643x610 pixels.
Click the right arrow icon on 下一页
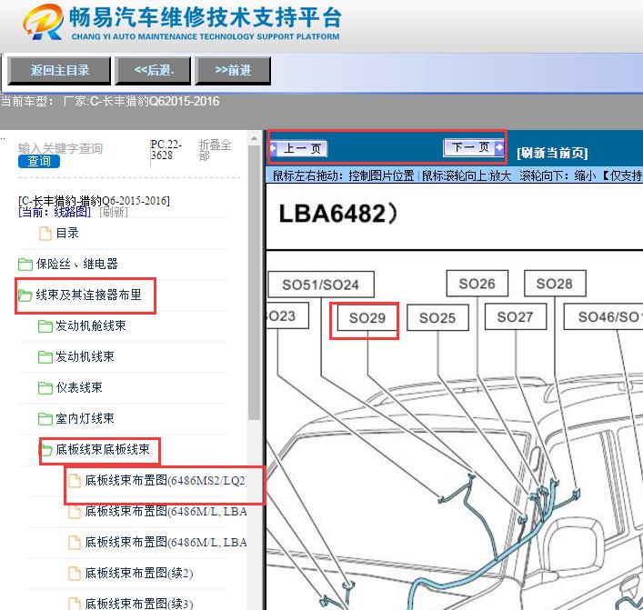499,147
